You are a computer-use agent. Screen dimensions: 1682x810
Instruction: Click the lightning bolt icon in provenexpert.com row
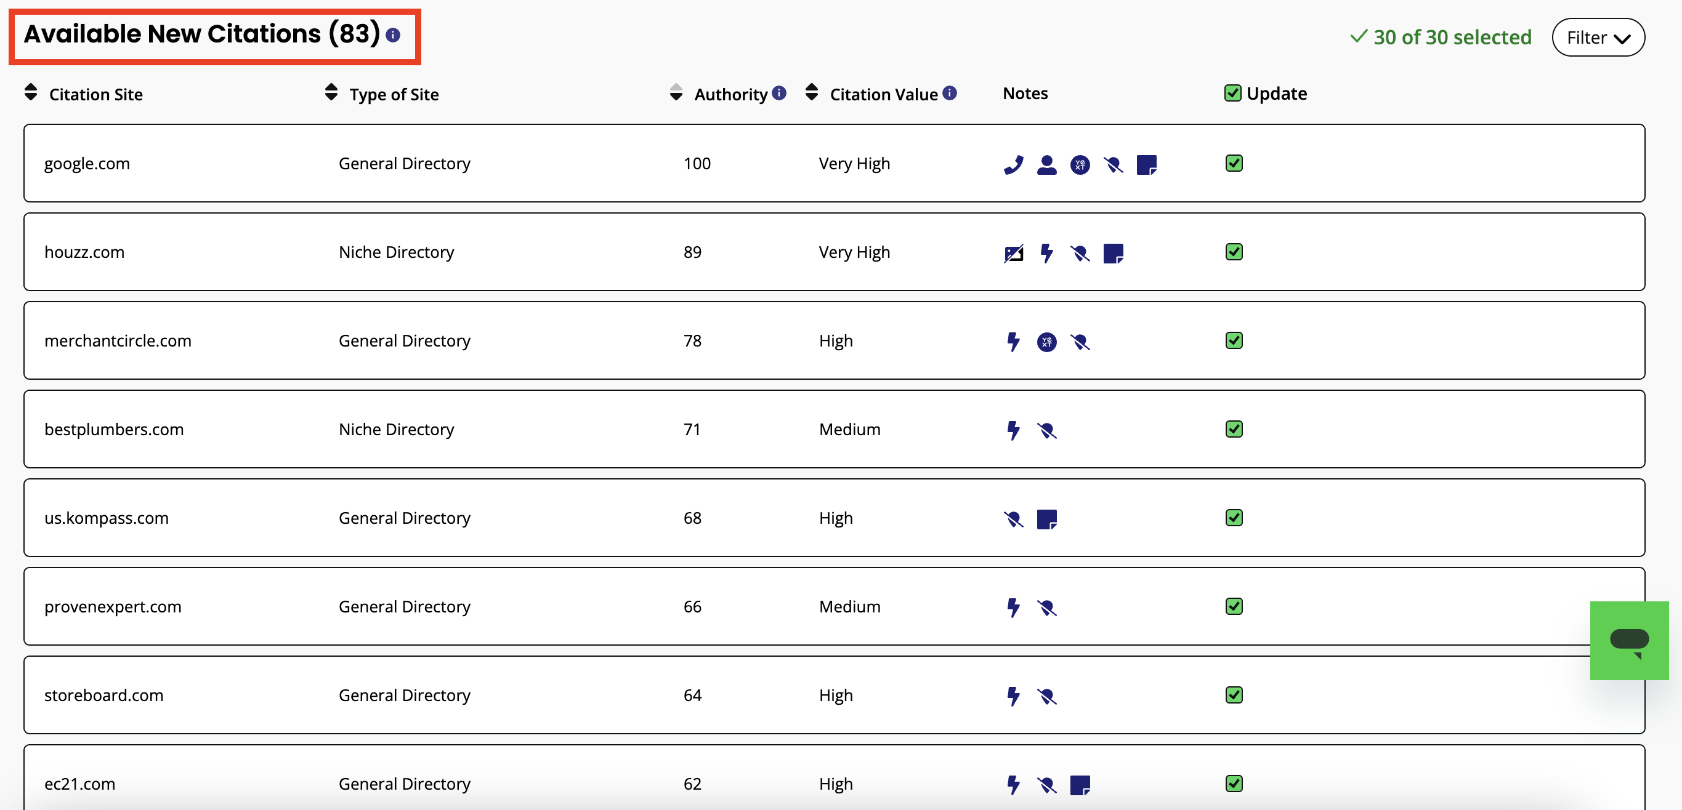[1013, 607]
